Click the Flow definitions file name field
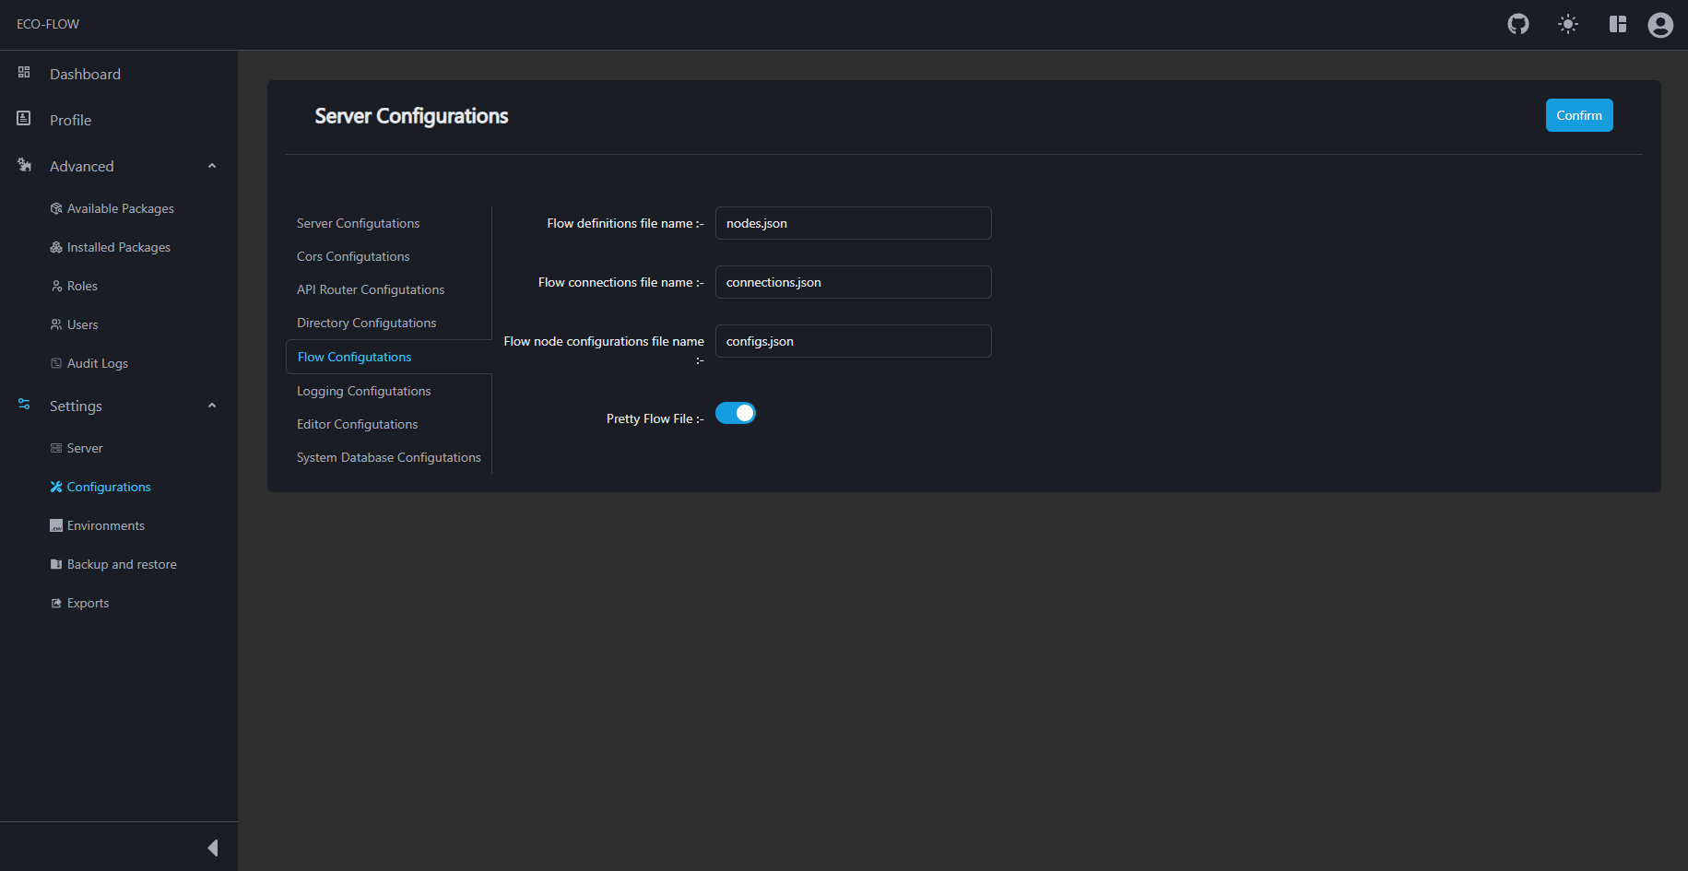1688x871 pixels. pos(854,223)
